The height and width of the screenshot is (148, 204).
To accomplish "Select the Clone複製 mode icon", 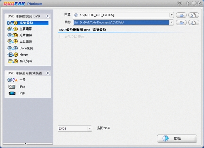I will pos(13,48).
